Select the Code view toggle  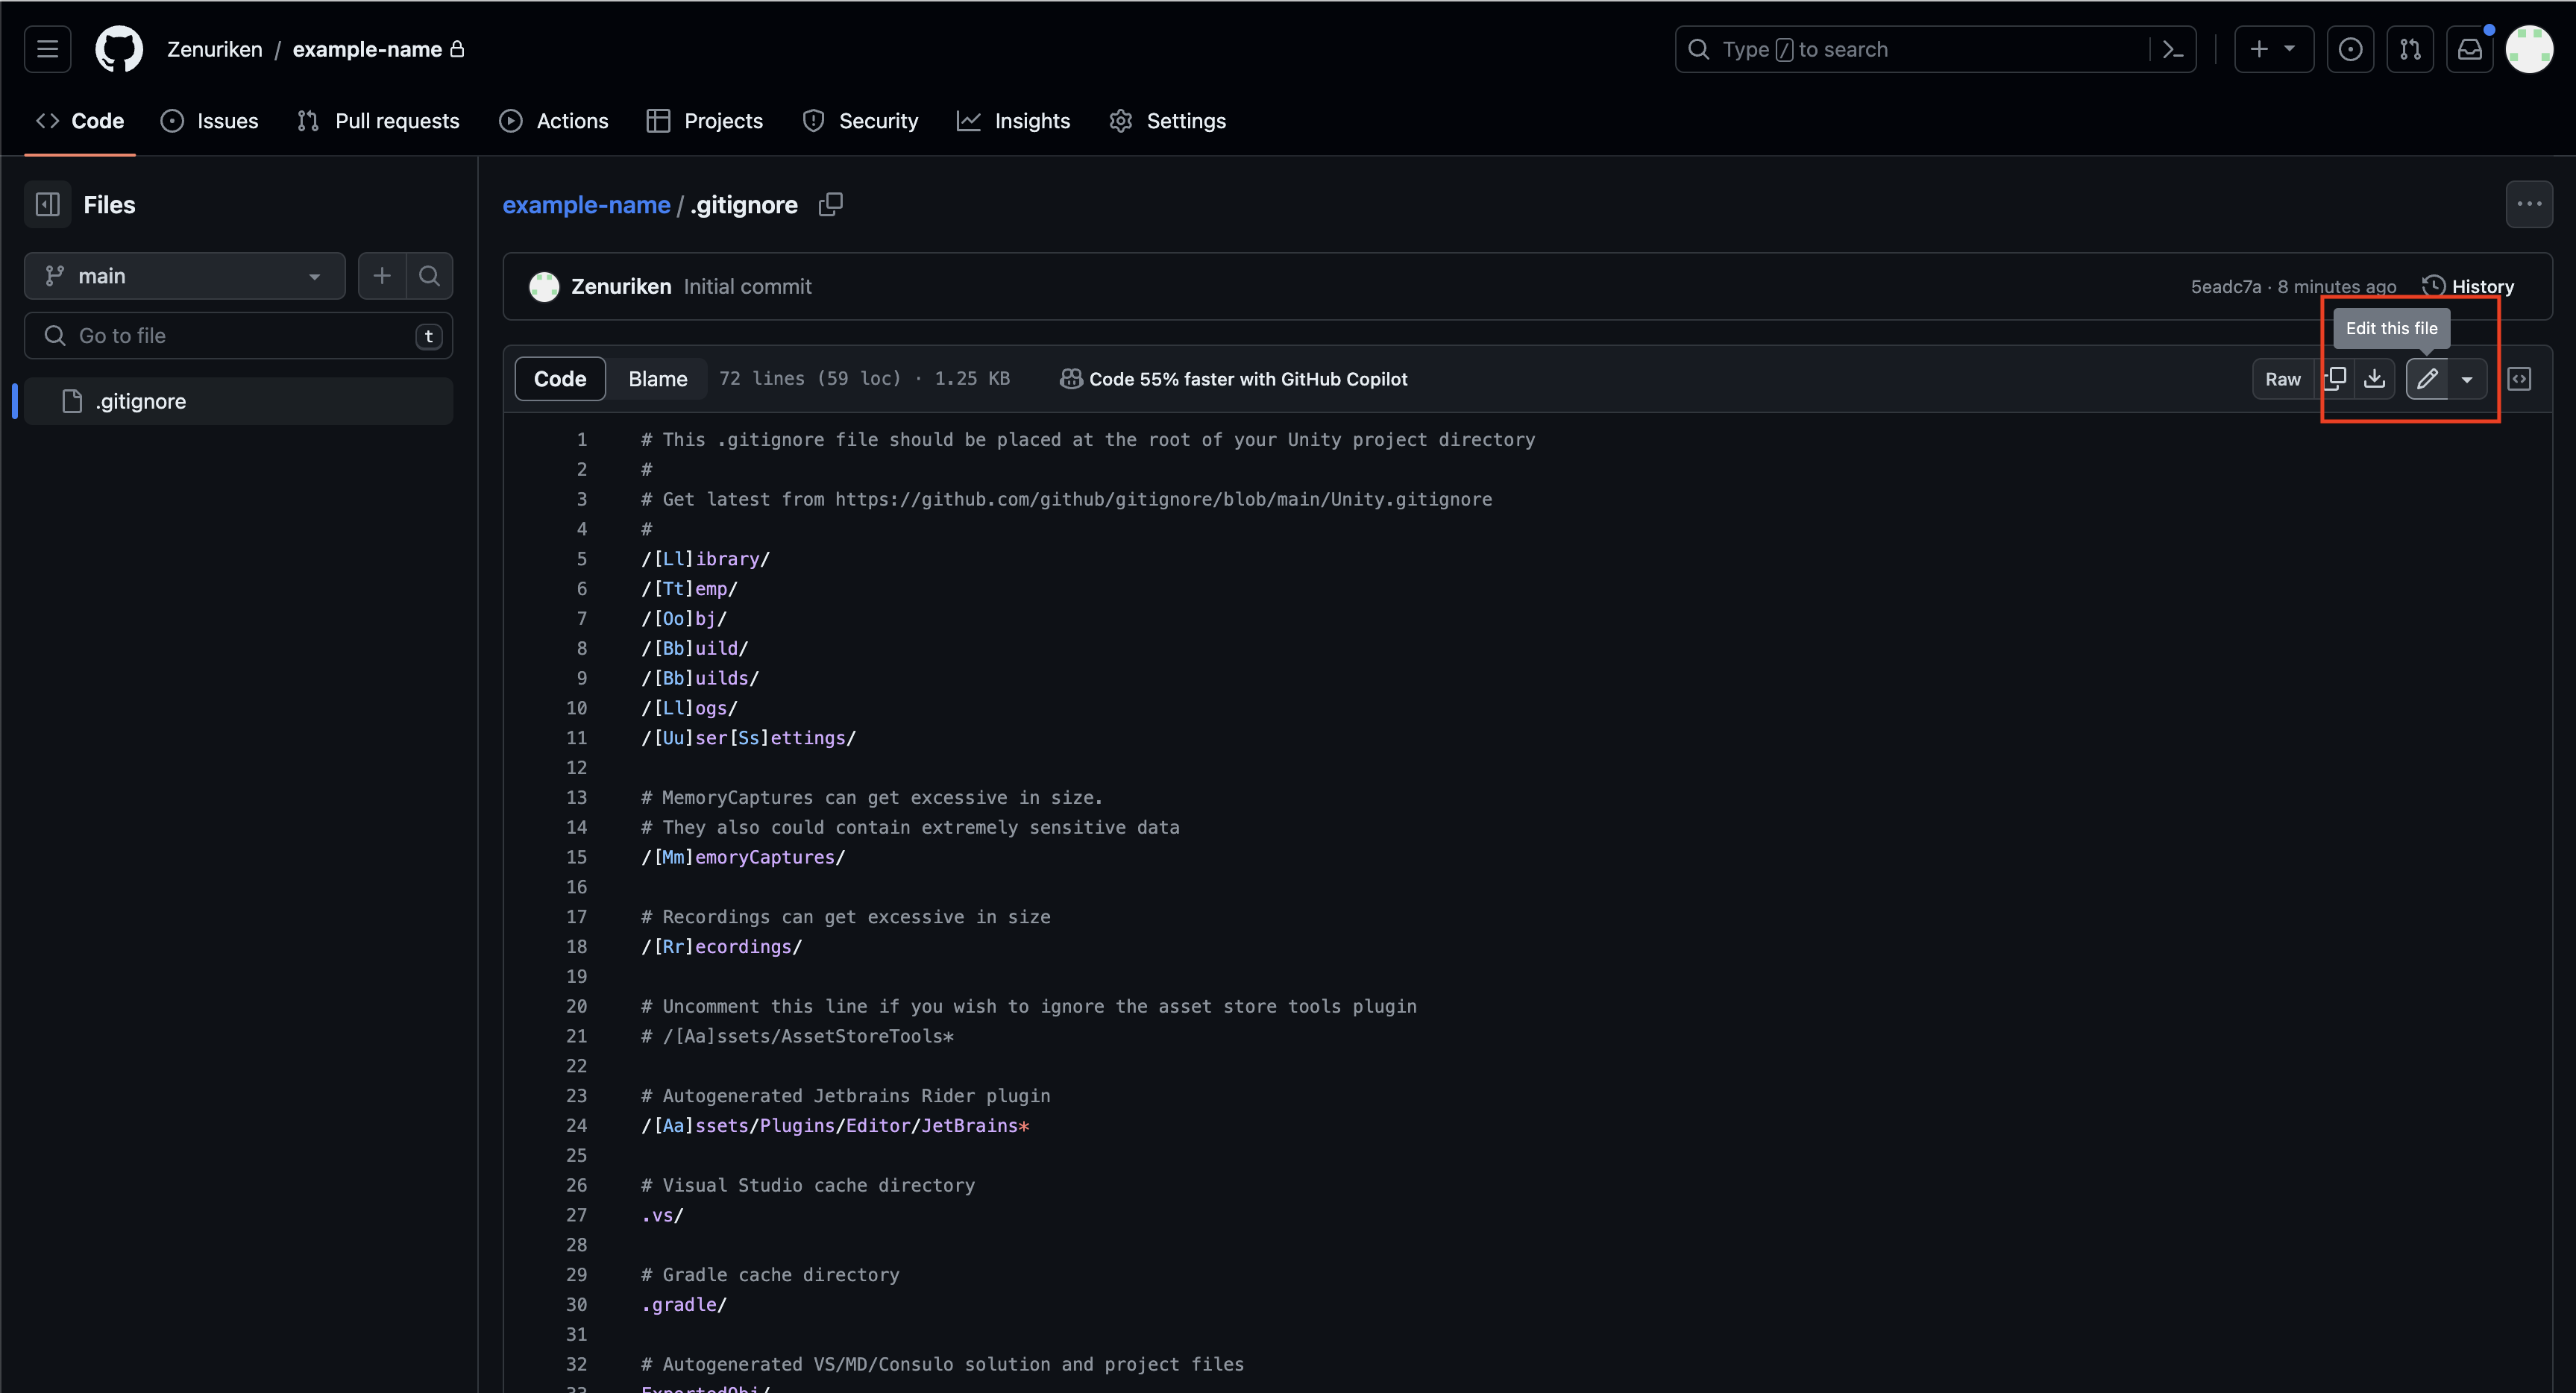pyautogui.click(x=560, y=379)
